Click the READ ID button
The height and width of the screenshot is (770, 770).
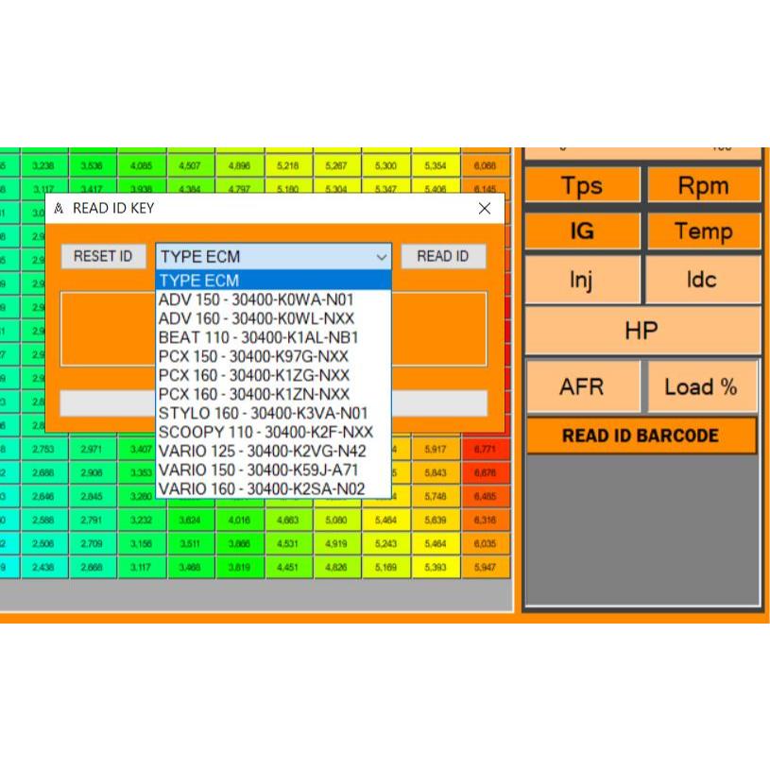pos(443,256)
